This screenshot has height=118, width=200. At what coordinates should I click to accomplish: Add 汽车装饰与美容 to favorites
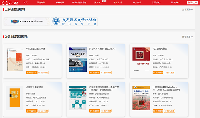click(x=169, y=73)
